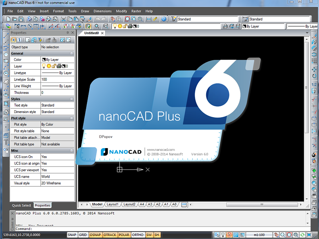Switch to the A3 layout tab
The height and width of the screenshot is (239, 319).
150,204
